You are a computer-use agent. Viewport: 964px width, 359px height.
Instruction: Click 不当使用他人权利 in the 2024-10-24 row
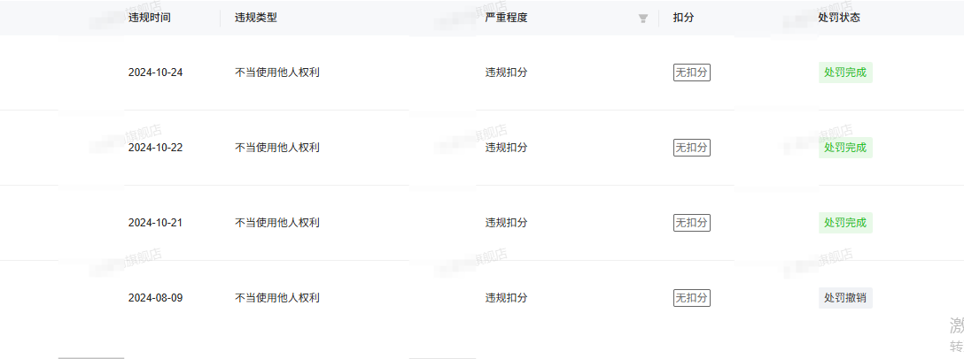coord(277,73)
